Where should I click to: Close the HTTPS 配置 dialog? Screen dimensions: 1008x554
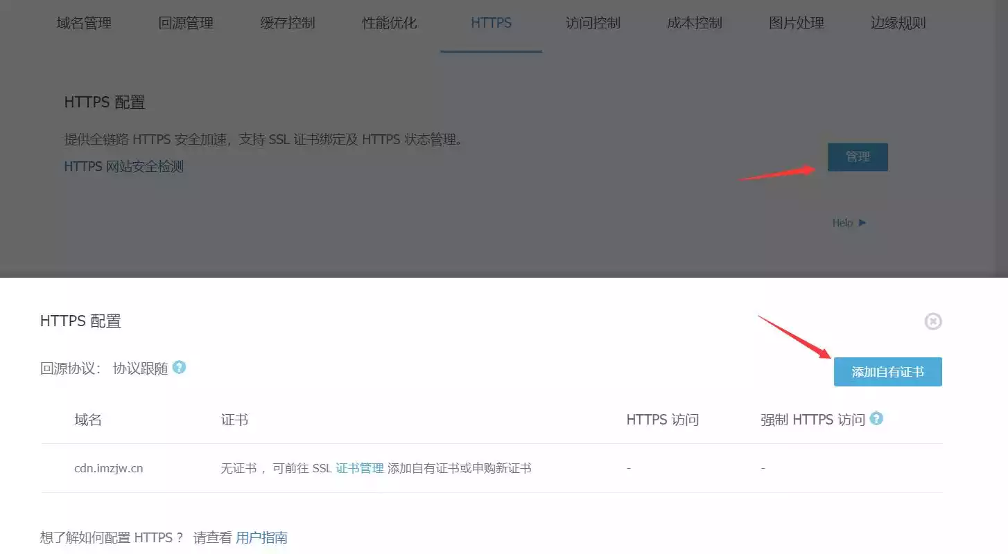coord(933,321)
